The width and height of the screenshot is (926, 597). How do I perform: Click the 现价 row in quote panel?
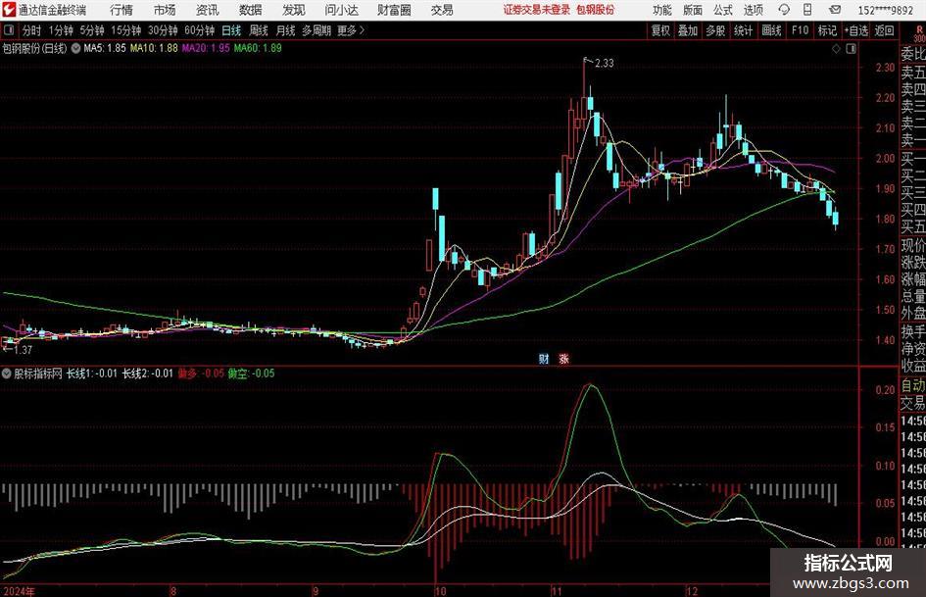(x=913, y=245)
